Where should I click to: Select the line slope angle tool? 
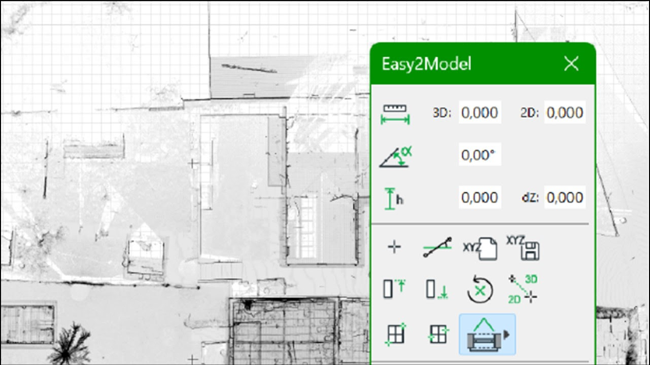click(x=437, y=247)
